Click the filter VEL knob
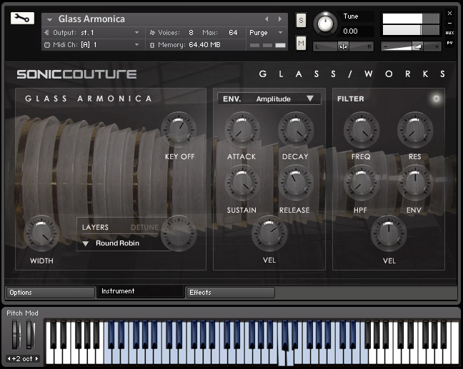The width and height of the screenshot is (463, 369). coord(389,233)
